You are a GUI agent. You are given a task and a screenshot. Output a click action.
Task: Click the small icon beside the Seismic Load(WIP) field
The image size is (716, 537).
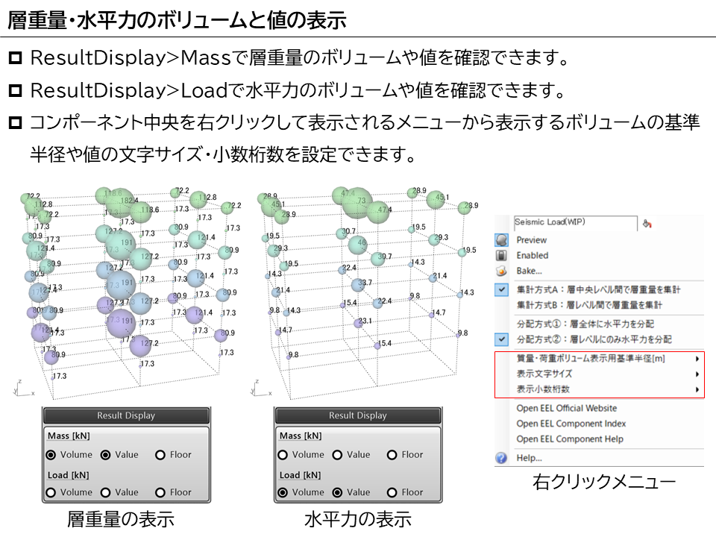coord(647,223)
